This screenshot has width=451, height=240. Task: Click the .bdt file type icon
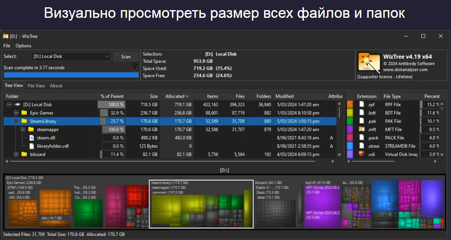tap(362, 113)
